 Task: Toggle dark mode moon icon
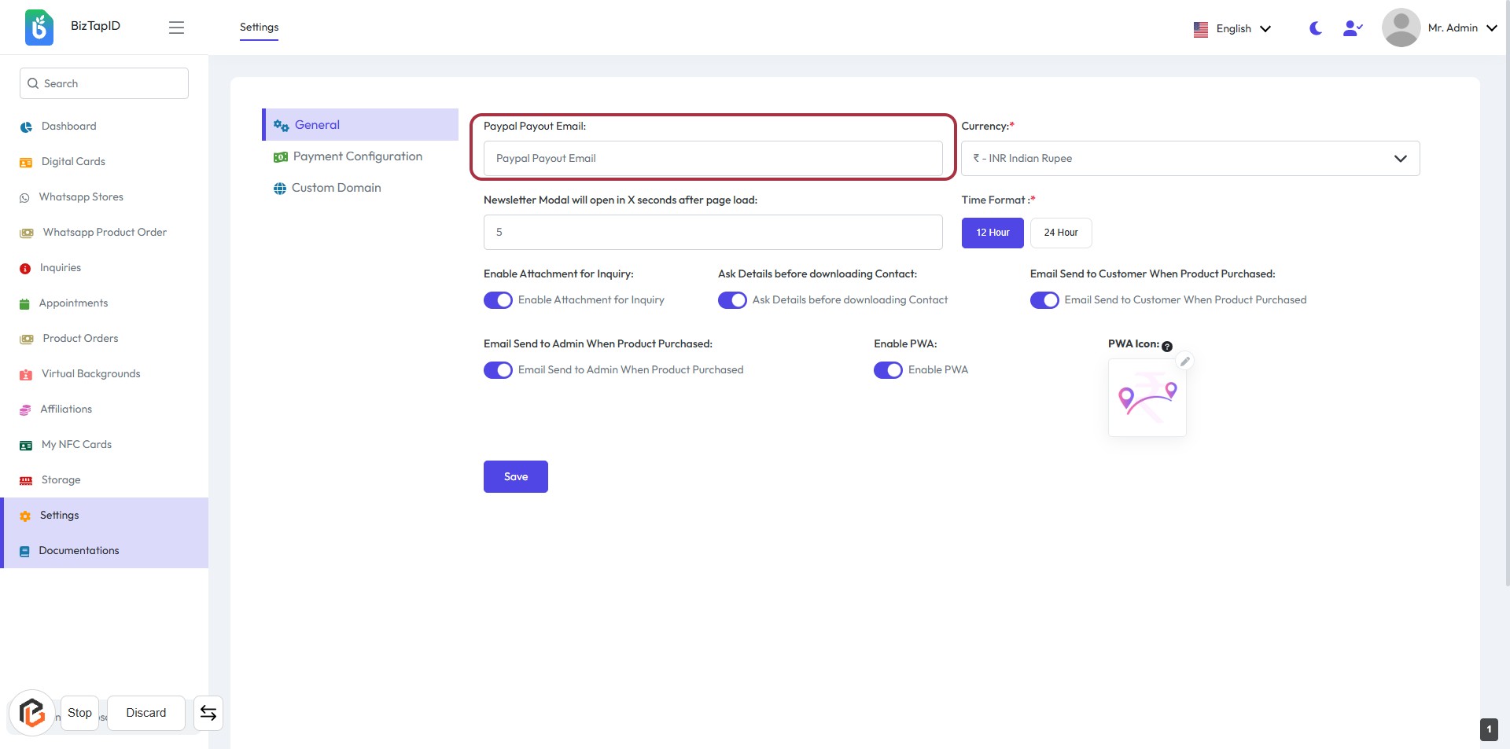pyautogui.click(x=1315, y=28)
